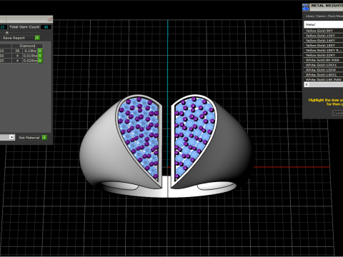Select Yellow Gold:14KY in metal list
Screen dimensions: 343x257
click(x=324, y=41)
